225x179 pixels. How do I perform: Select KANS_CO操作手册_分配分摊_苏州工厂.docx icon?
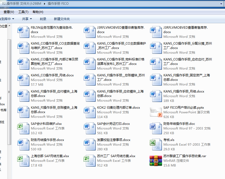pyautogui.click(x=156, y=48)
